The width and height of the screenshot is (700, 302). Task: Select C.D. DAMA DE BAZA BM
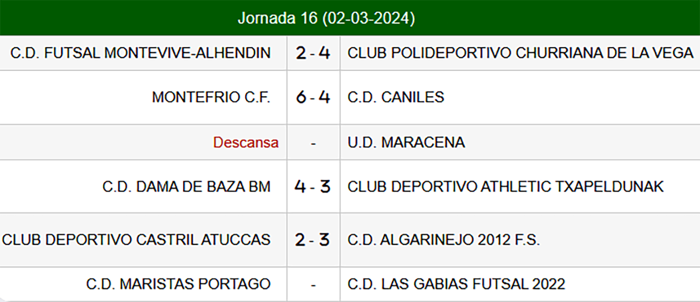186,187
